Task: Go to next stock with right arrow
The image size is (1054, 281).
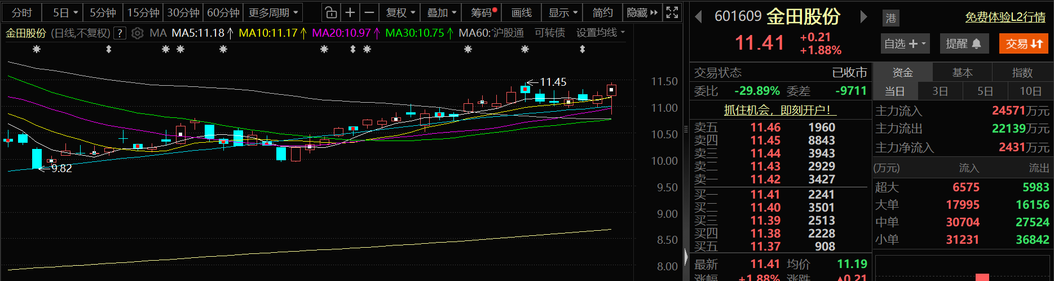Action: tap(863, 17)
